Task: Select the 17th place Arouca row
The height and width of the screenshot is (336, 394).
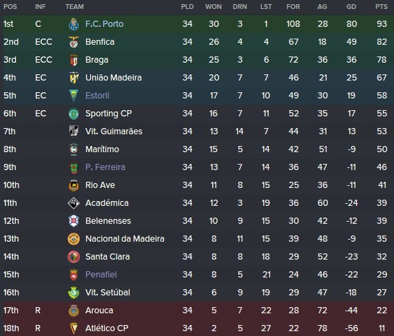Action: click(197, 311)
